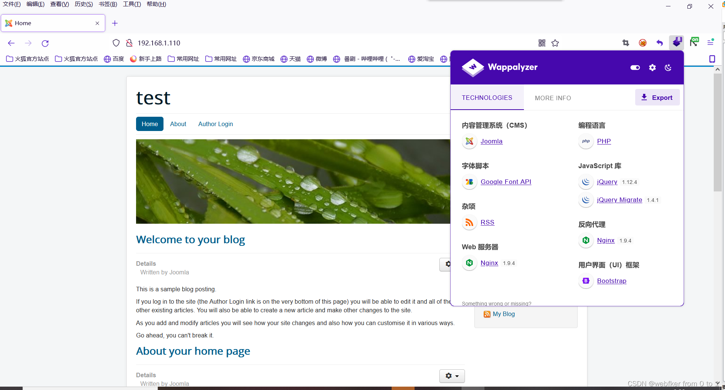725x390 pixels.
Task: Click the tracking protection shield icon
Action: pos(116,43)
